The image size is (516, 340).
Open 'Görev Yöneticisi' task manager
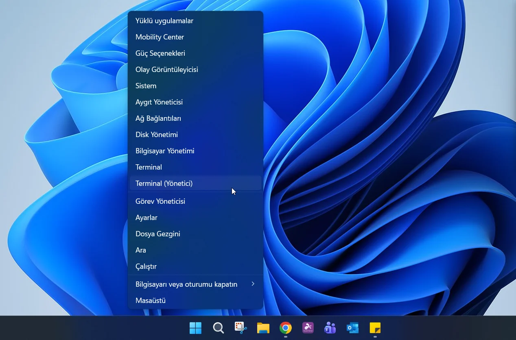(x=196, y=201)
